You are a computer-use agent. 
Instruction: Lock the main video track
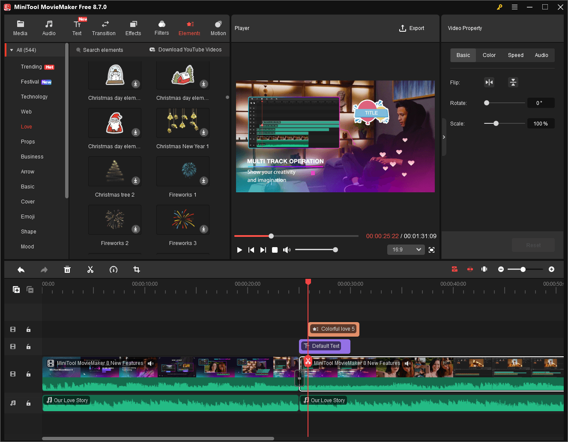(28, 374)
